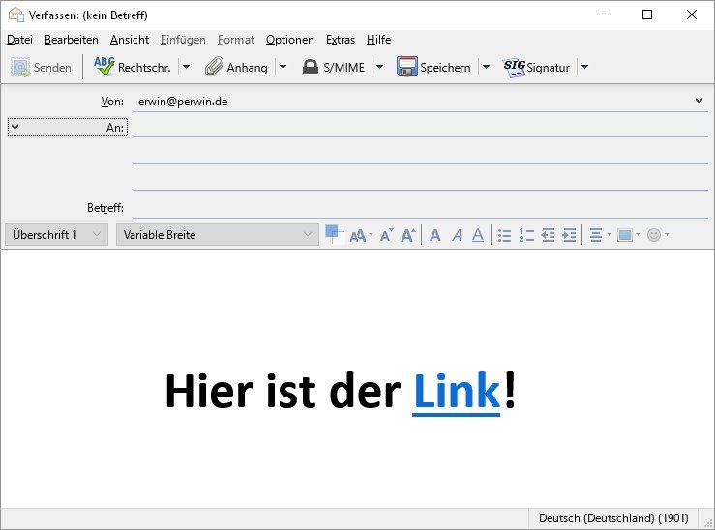
Task: Open the smiley emoticon dropdown
Action: click(658, 235)
